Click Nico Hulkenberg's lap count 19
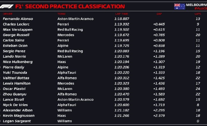The width and height of the screenshot is (207, 126). (x=198, y=62)
